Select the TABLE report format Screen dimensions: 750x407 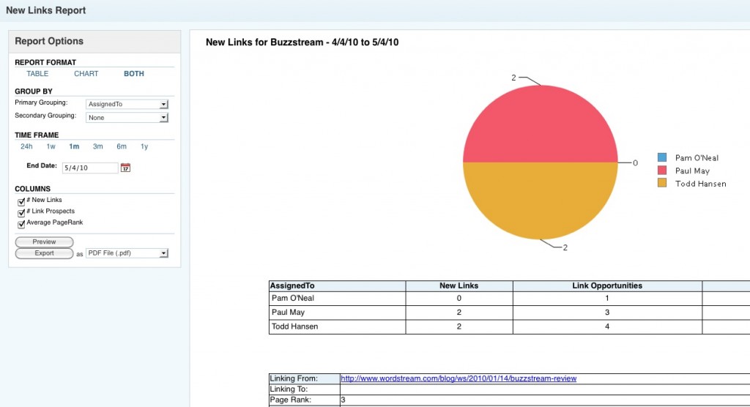(x=37, y=74)
